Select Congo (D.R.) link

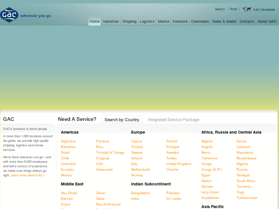[x=211, y=170]
